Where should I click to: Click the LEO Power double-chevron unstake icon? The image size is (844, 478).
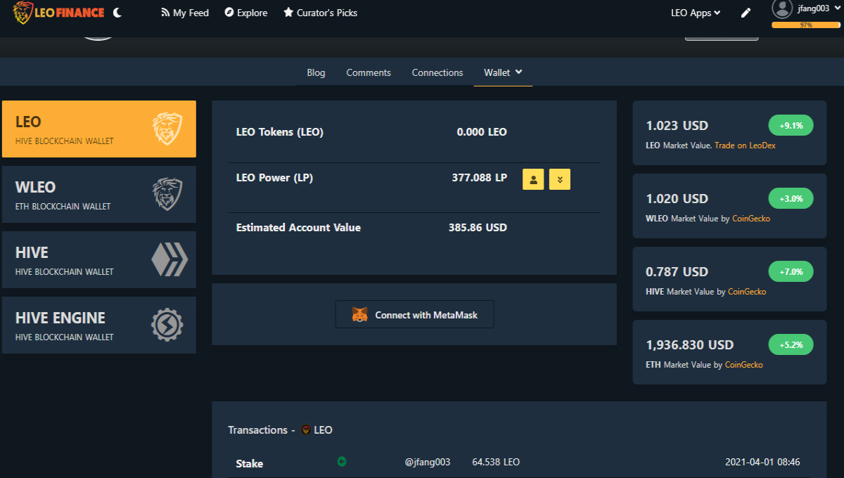pyautogui.click(x=560, y=179)
